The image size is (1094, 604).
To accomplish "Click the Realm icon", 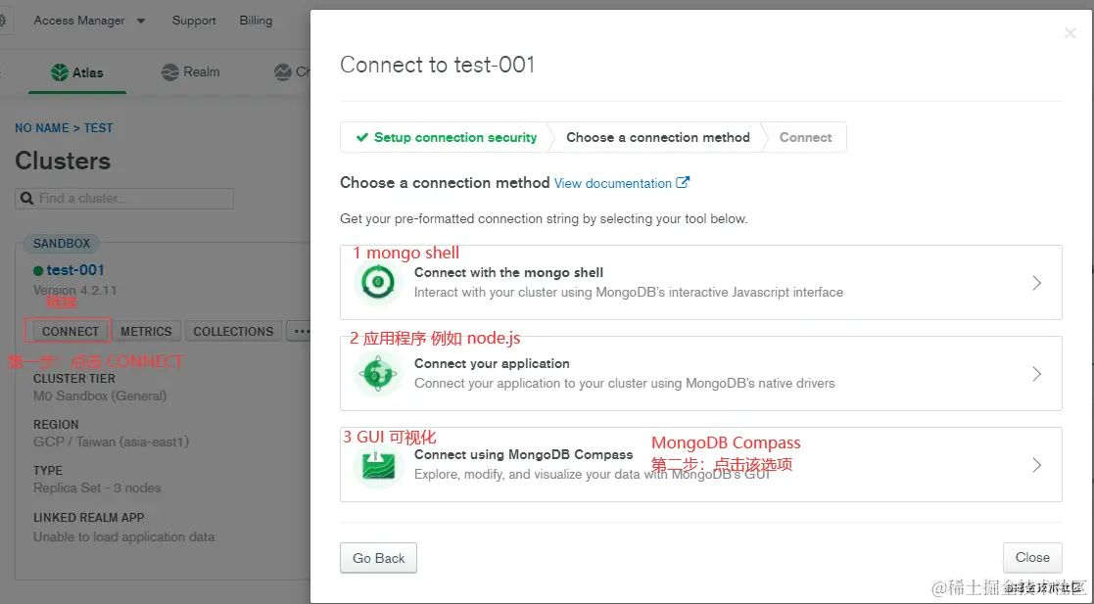I will tap(169, 71).
